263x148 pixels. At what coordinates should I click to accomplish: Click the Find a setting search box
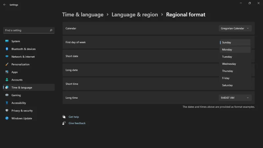point(29,30)
